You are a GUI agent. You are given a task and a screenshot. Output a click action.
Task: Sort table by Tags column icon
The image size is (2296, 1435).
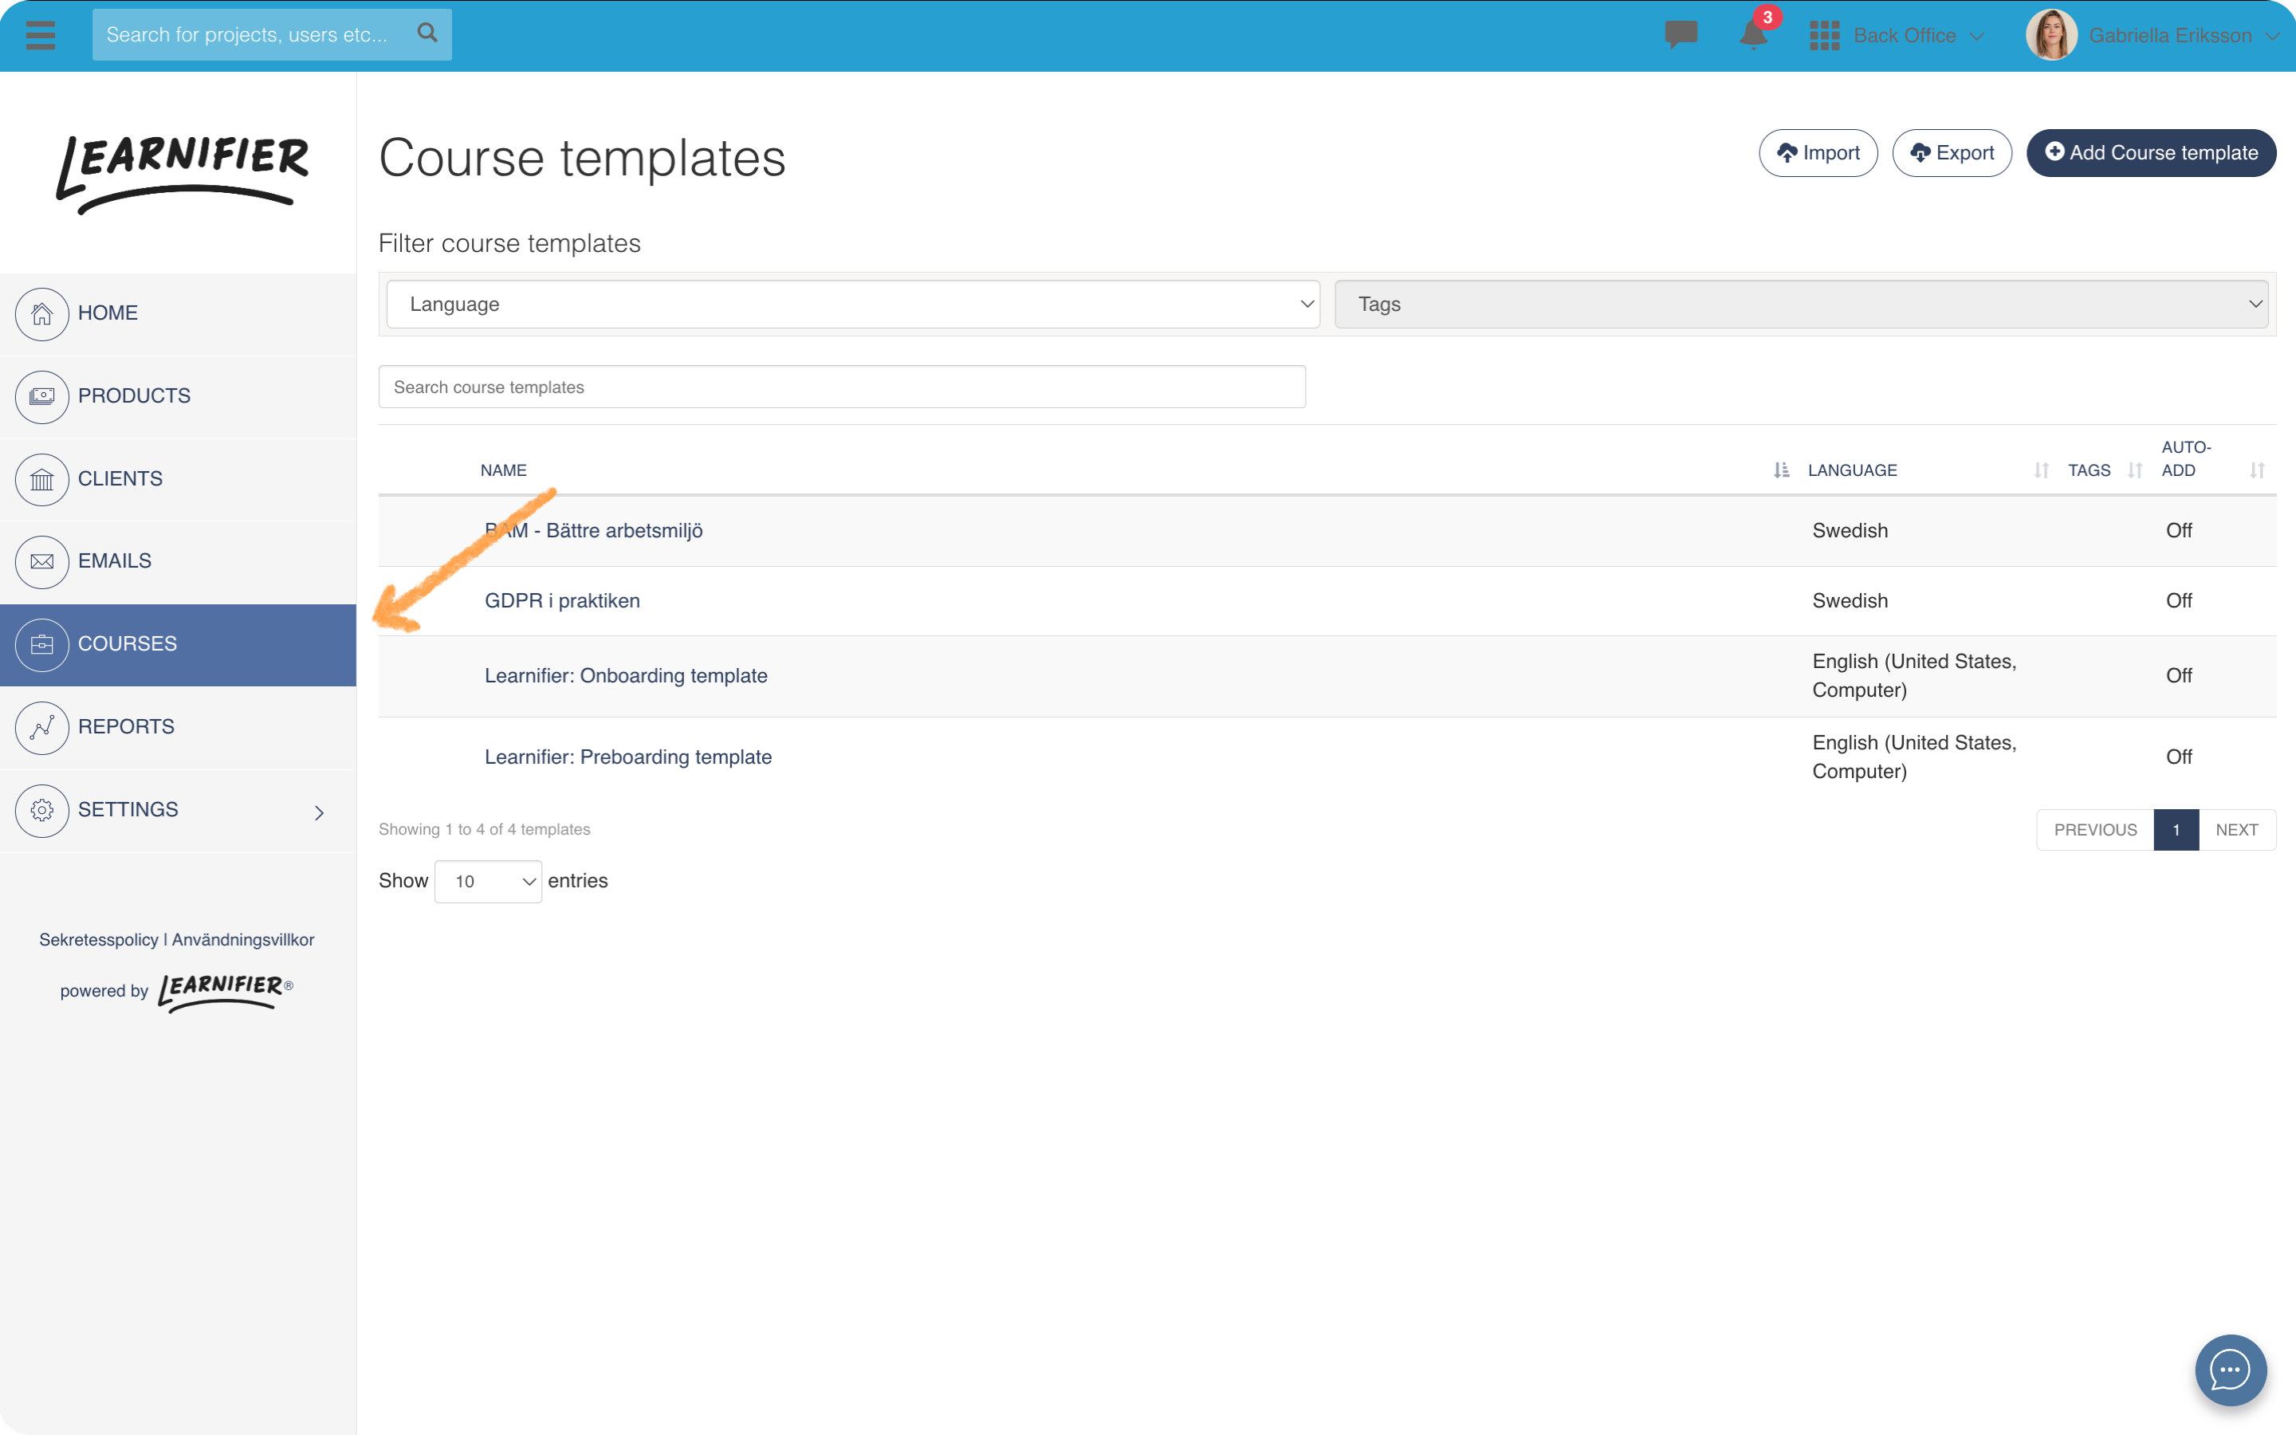pyautogui.click(x=2133, y=470)
